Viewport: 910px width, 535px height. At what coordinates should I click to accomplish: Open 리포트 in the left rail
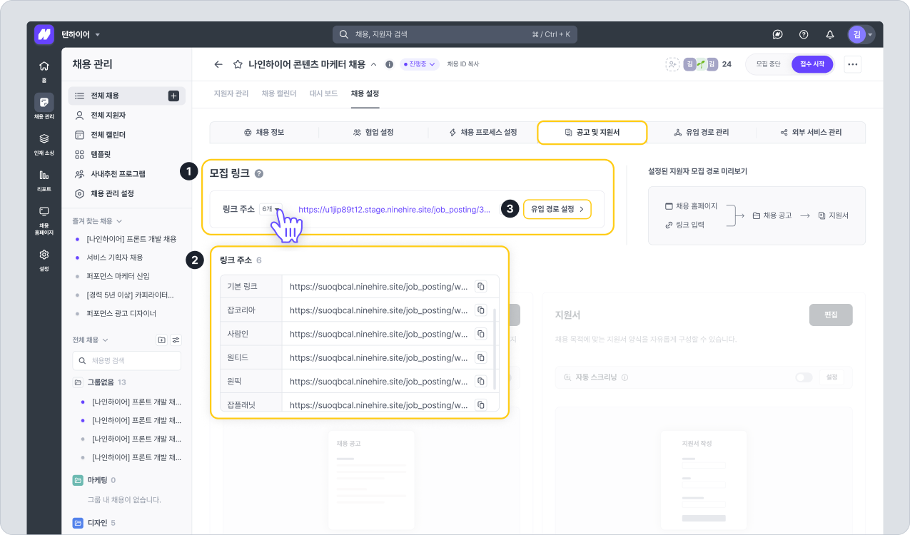click(x=44, y=179)
